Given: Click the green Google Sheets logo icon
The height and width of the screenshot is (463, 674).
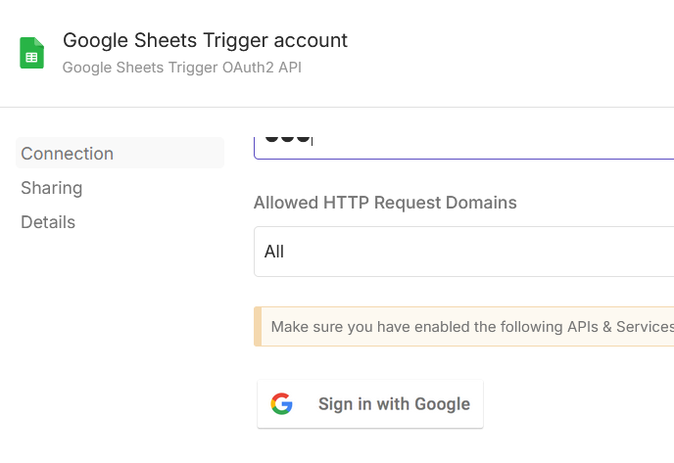Looking at the screenshot, I should [x=32, y=53].
